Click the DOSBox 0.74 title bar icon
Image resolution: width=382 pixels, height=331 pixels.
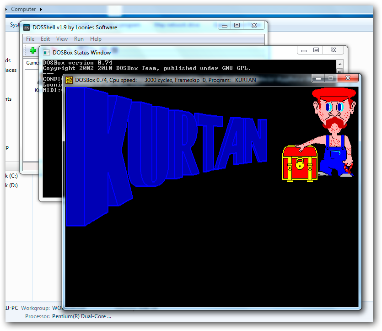(69, 80)
